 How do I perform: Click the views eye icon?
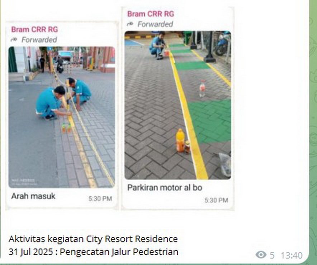261,255
